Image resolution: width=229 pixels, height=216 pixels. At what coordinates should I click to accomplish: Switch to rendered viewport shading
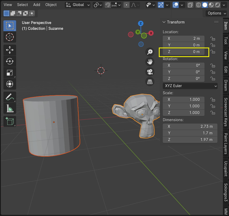point(217,5)
